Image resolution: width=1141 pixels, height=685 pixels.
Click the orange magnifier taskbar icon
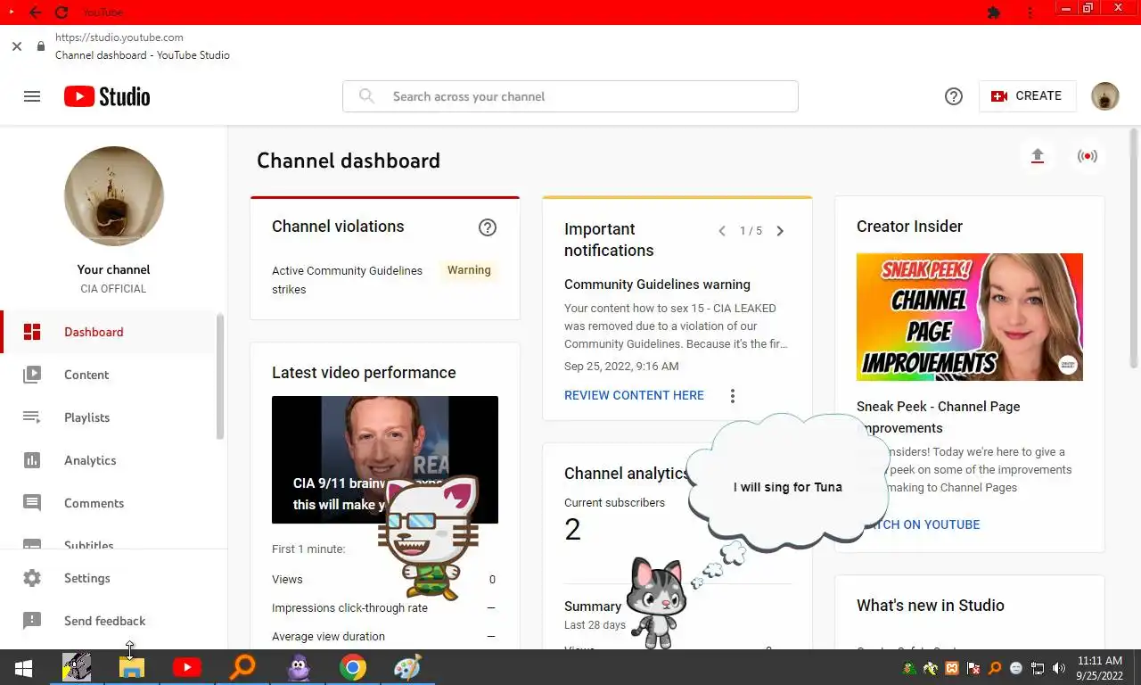point(242,667)
